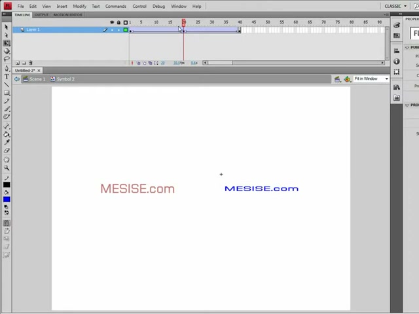Open the File menu
The image size is (419, 314).
20,6
